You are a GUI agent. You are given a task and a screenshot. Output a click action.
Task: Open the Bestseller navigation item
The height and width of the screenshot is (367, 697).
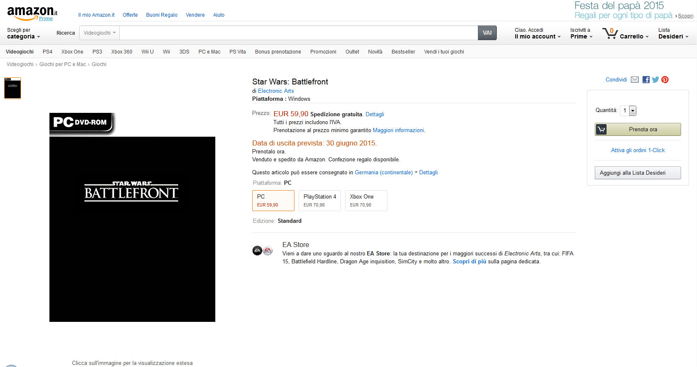[x=403, y=52]
